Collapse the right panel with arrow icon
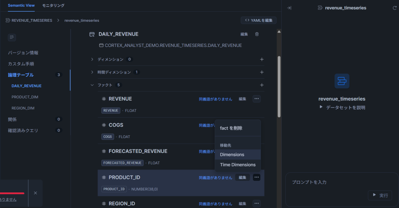Viewport: 399px width, 208px height. click(289, 8)
